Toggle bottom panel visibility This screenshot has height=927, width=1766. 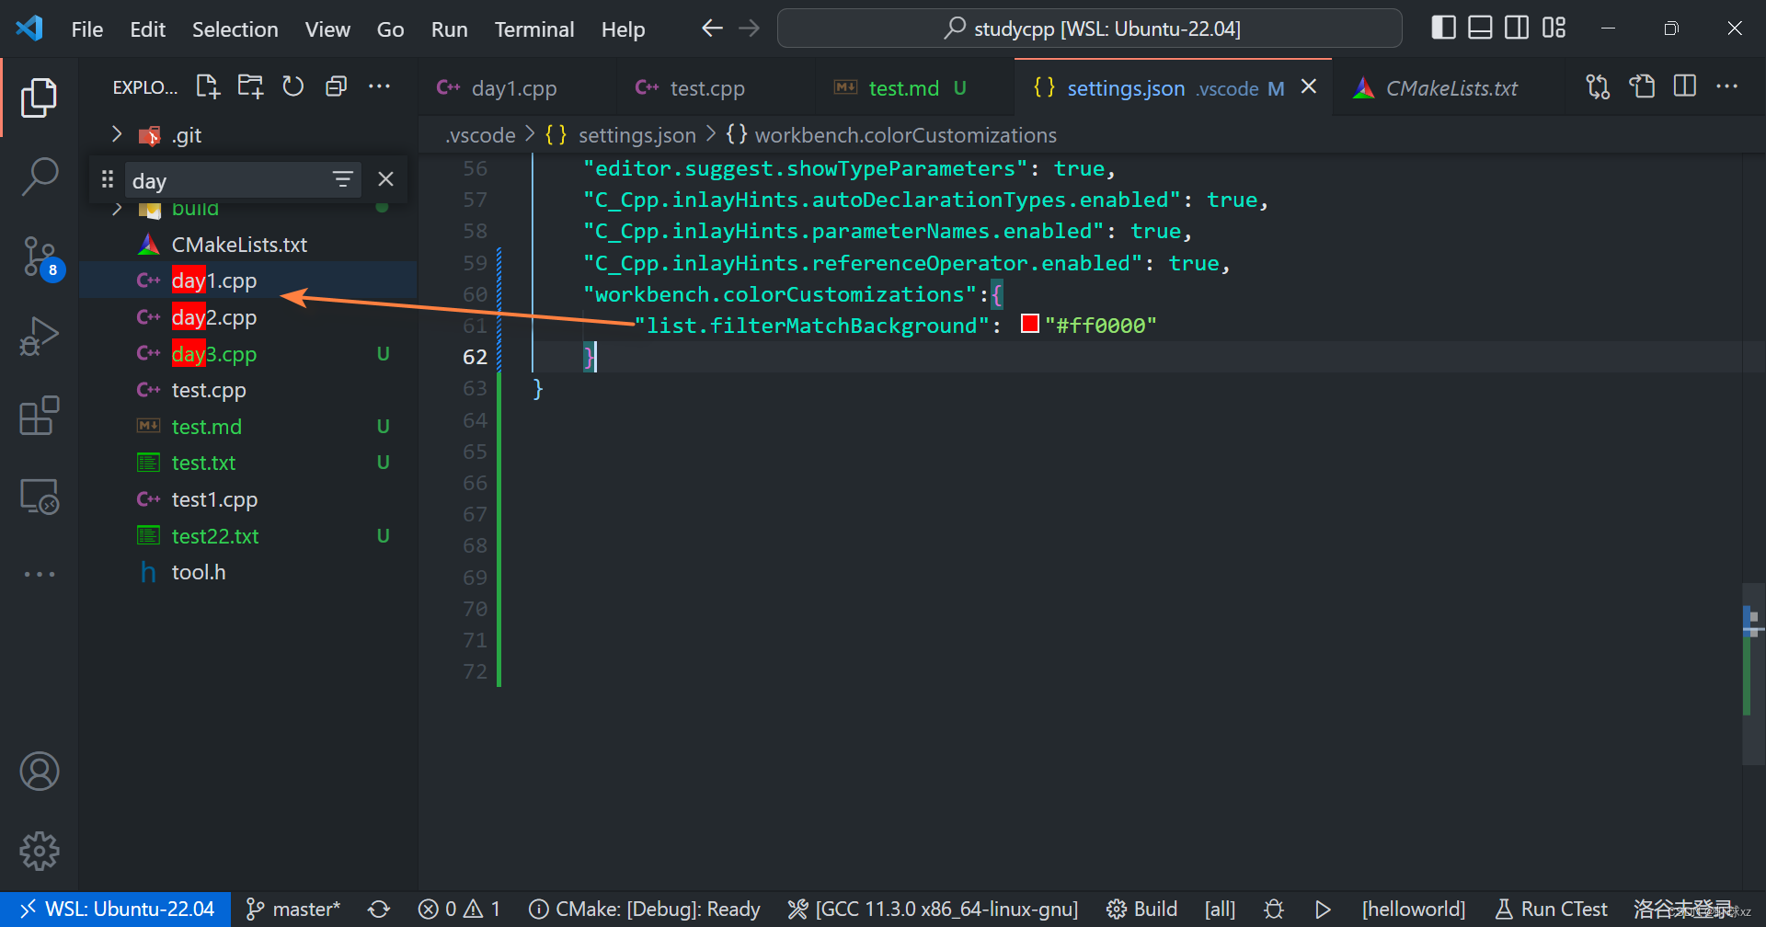pos(1480,28)
